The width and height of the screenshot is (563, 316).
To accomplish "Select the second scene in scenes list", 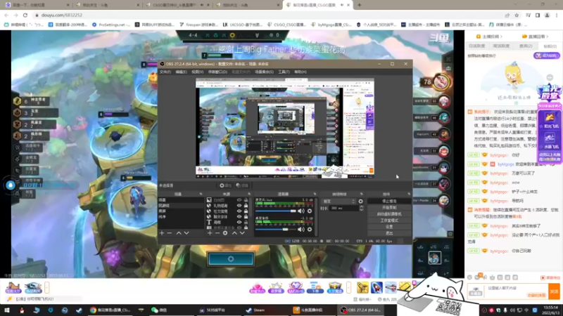I will pyautogui.click(x=181, y=206).
